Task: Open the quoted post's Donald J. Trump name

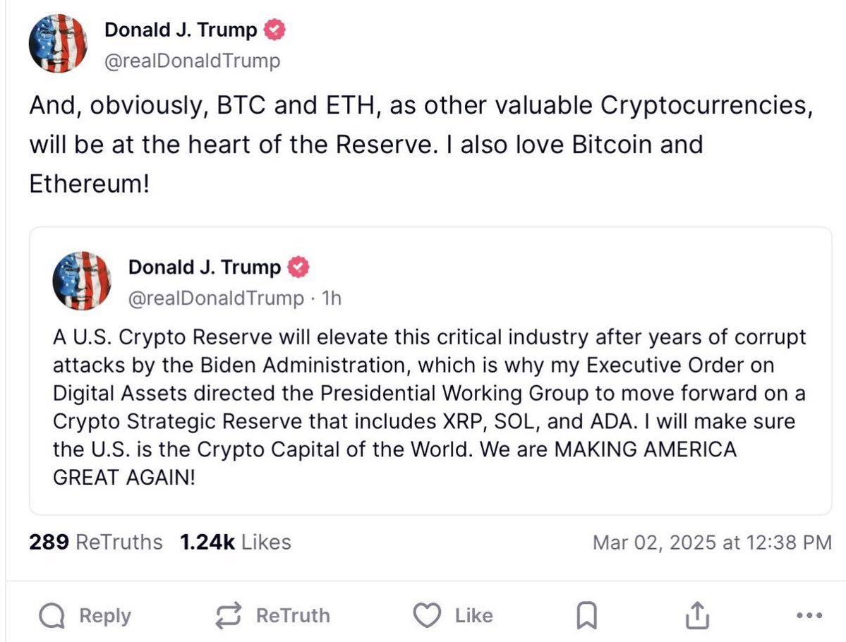Action: pyautogui.click(x=205, y=267)
